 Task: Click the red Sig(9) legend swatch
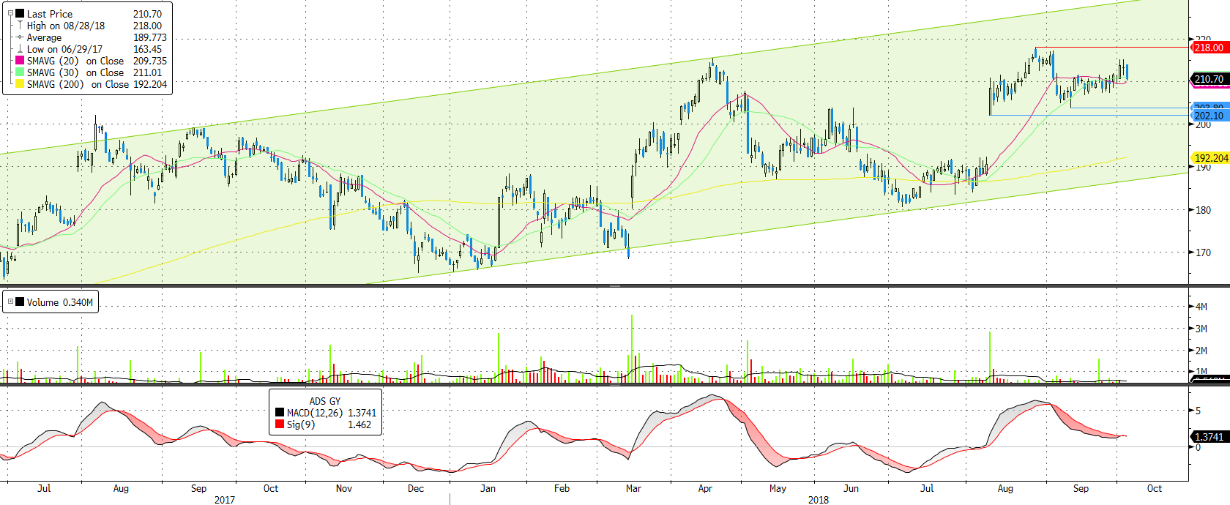[x=280, y=424]
